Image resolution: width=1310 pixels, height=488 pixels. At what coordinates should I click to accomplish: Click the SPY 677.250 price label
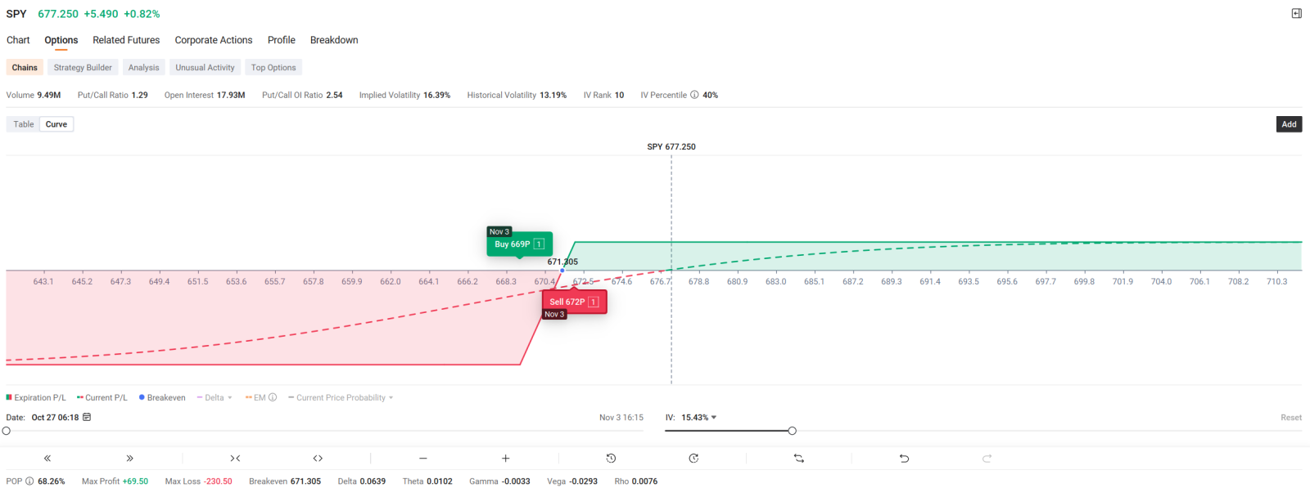(671, 147)
